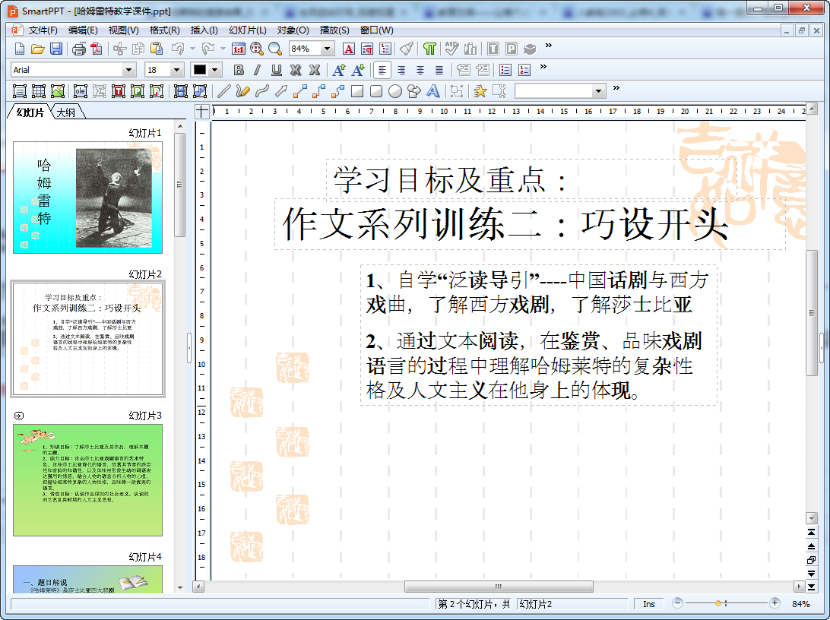Screen dimensions: 830x620
Task: Open redo history dropdown arrow
Action: coord(223,49)
